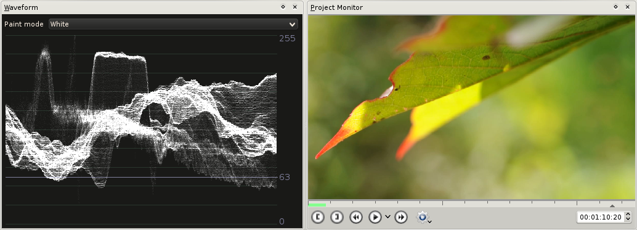Set zone start with the in-point button
Image resolution: width=637 pixels, height=230 pixels.
(x=318, y=218)
